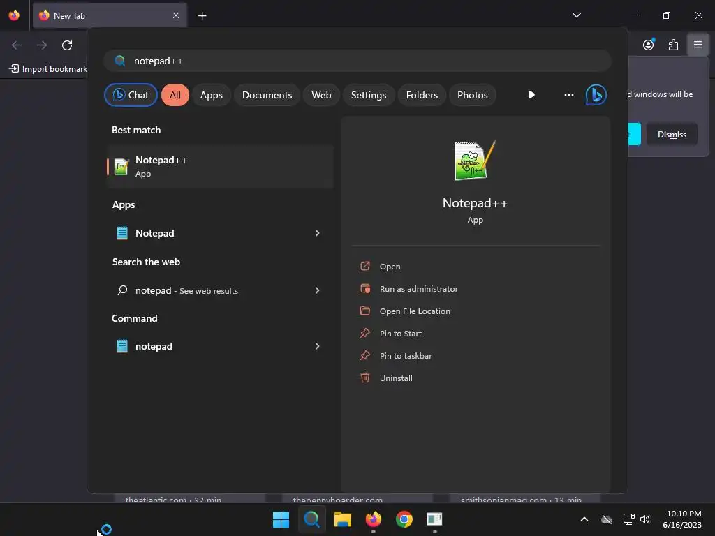Screen dimensions: 715x536
Task: Switch to the Documents filter
Action: (x=267, y=95)
